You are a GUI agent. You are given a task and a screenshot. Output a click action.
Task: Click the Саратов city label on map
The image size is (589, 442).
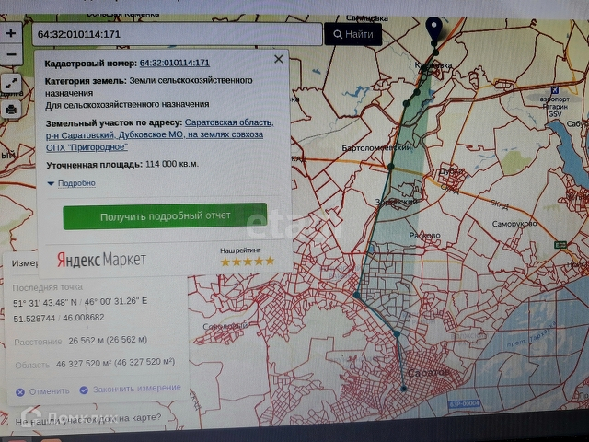tap(429, 373)
